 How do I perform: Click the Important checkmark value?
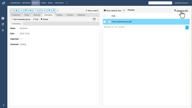pyautogui.click(x=21, y=39)
